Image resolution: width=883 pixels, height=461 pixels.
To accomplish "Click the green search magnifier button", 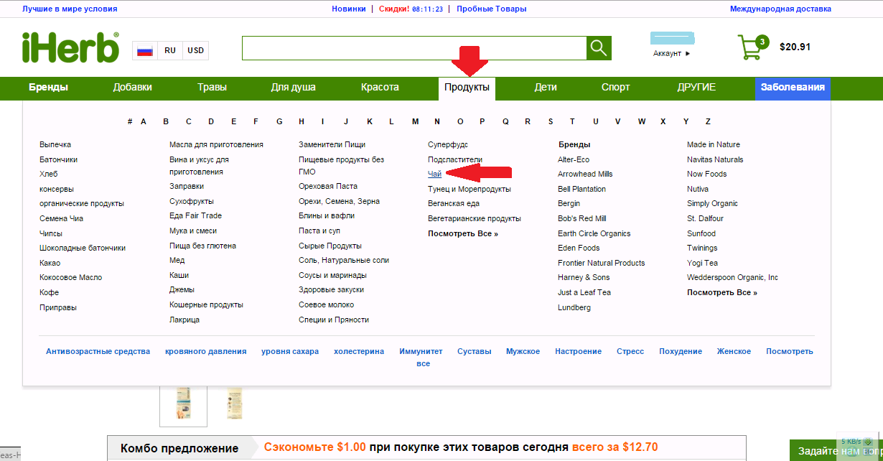I will (x=599, y=48).
